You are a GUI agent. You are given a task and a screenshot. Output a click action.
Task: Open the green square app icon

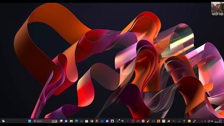(163, 121)
